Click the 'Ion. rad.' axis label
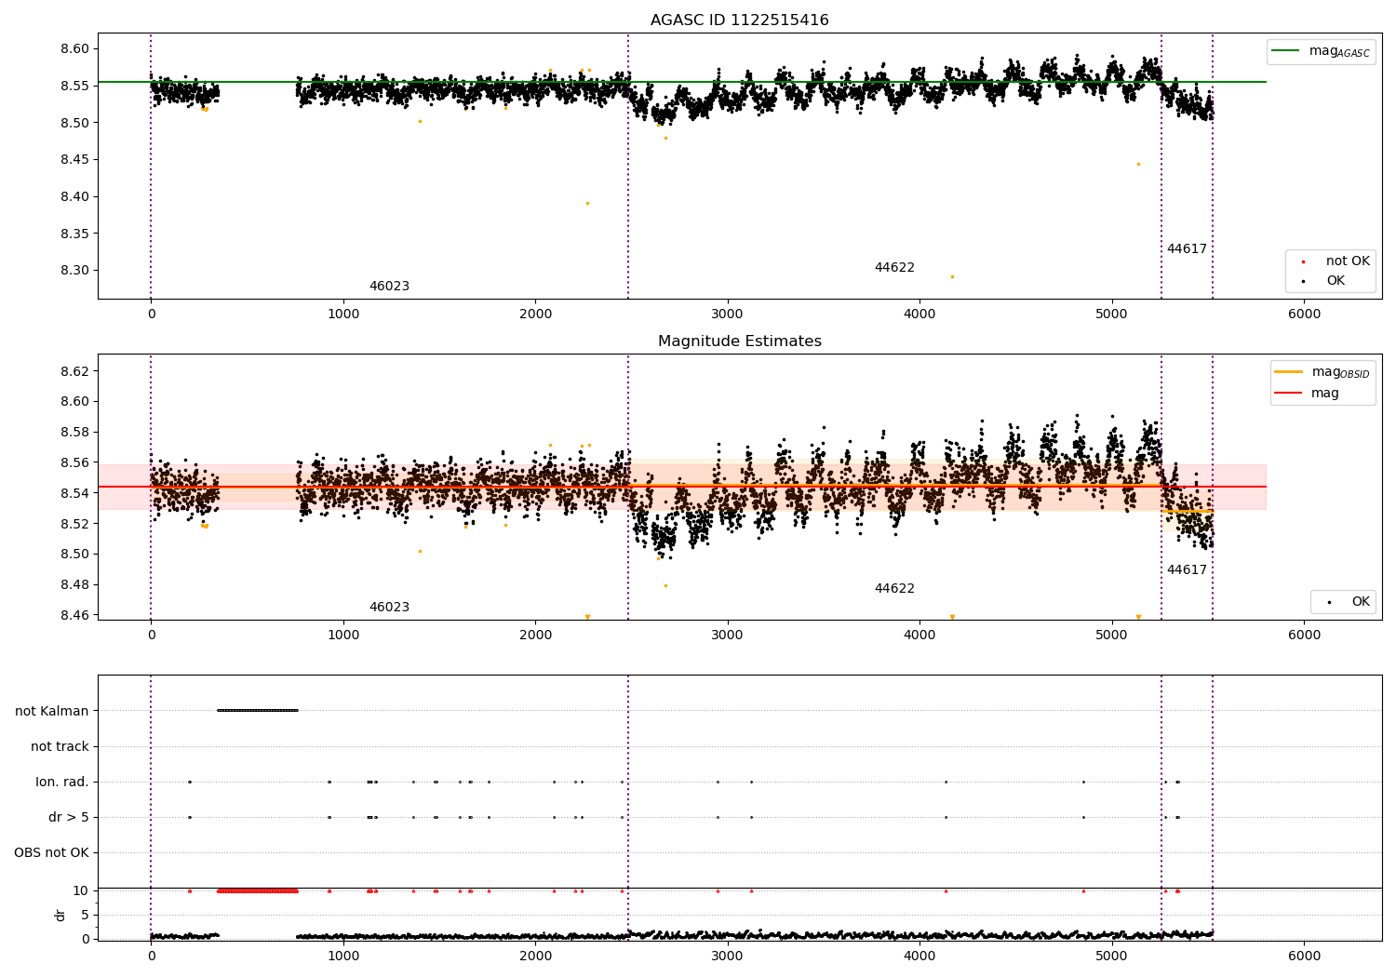The height and width of the screenshot is (977, 1396). tap(62, 782)
